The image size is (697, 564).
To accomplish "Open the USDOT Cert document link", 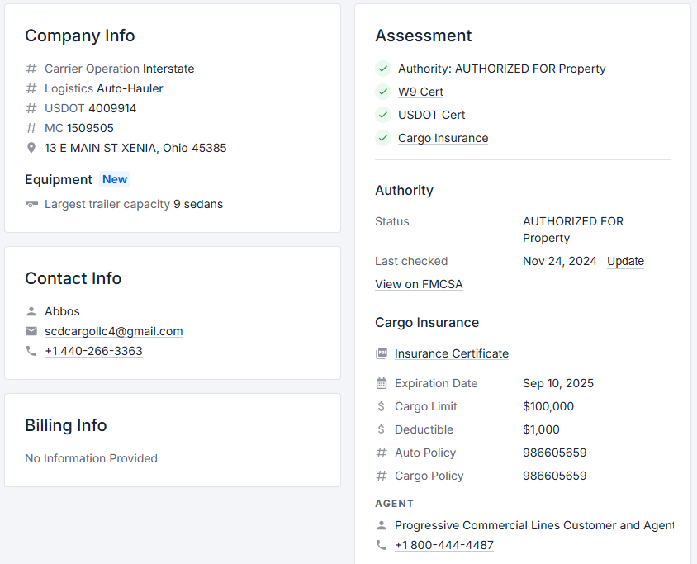I will click(431, 115).
